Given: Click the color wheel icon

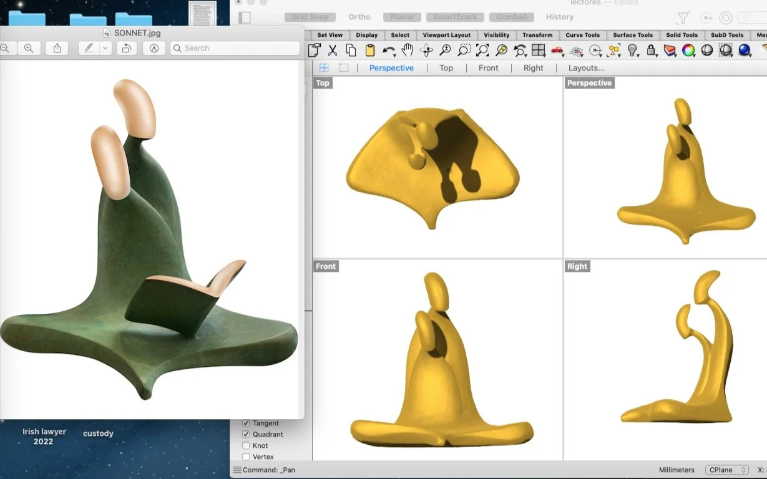Looking at the screenshot, I should (689, 51).
